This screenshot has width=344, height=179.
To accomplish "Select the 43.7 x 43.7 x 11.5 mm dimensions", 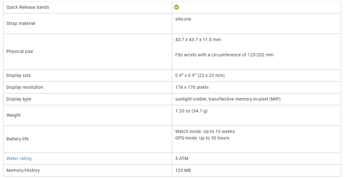I will point(198,40).
